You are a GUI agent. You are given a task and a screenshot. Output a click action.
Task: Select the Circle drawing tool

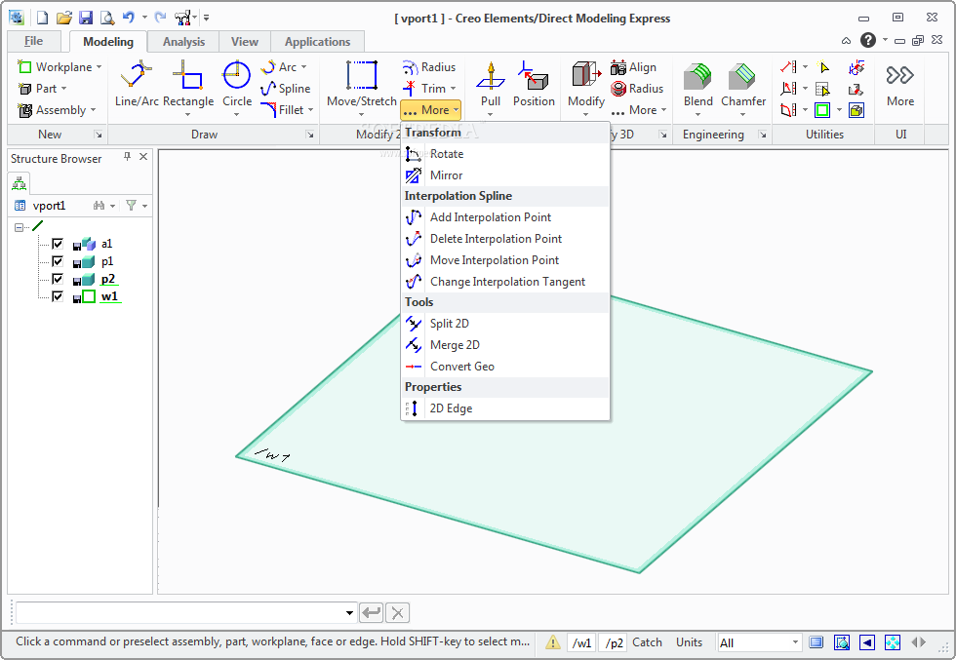click(x=236, y=86)
